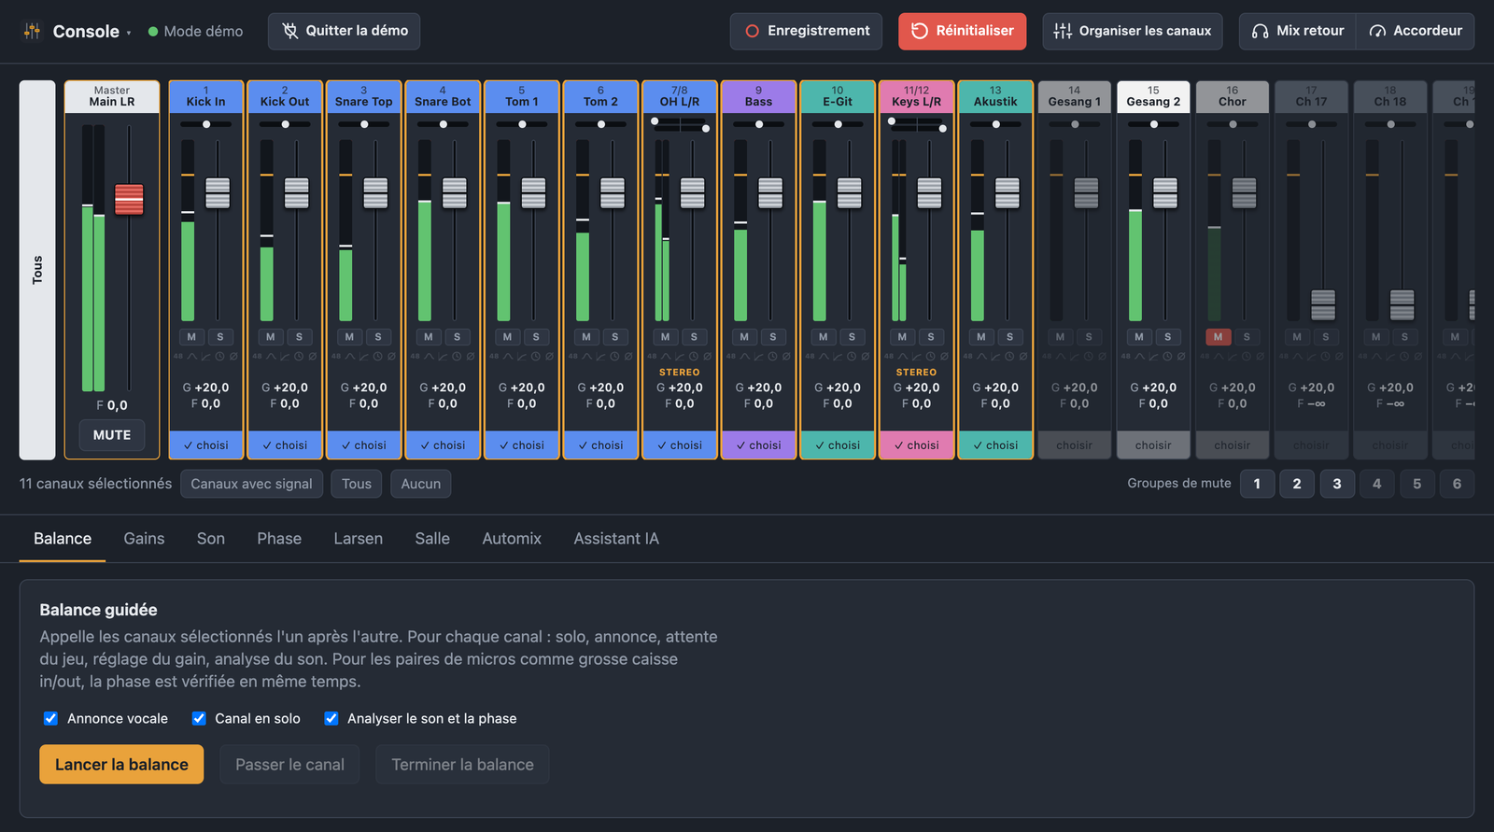
Task: Click the Lancer la balance button
Action: pyautogui.click(x=121, y=765)
